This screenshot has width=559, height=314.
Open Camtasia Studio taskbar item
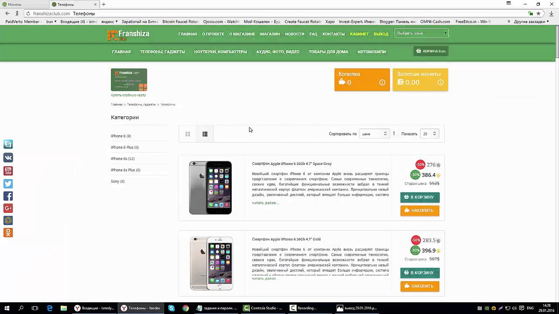[x=263, y=308]
